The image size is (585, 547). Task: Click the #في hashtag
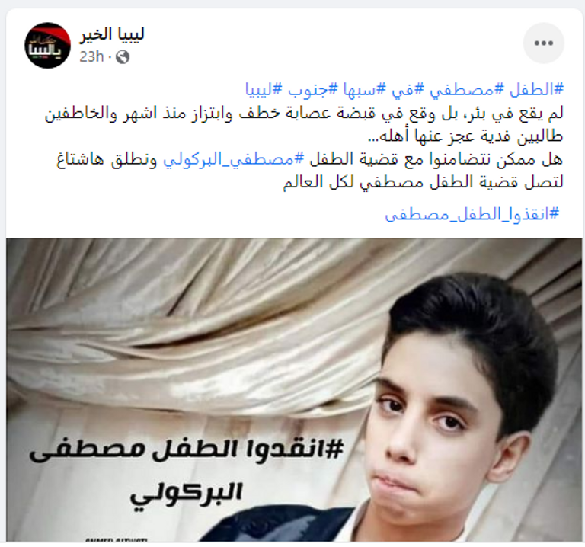point(408,90)
